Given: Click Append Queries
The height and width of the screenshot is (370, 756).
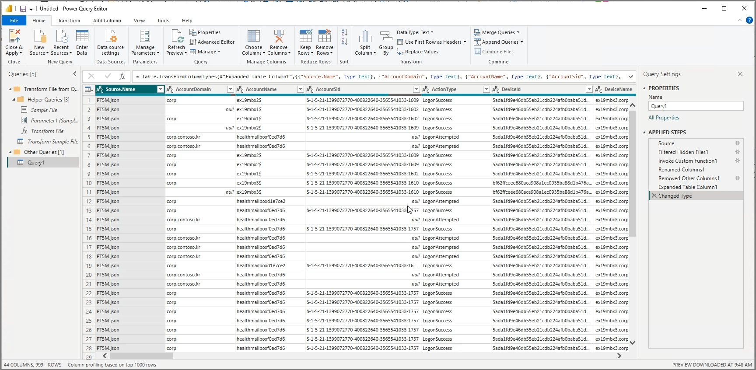Looking at the screenshot, I should click(498, 42).
